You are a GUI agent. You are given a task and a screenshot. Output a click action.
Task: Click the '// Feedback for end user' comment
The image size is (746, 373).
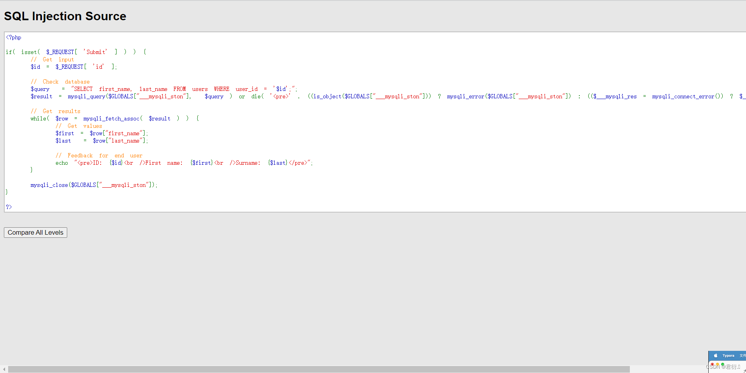tap(99, 155)
